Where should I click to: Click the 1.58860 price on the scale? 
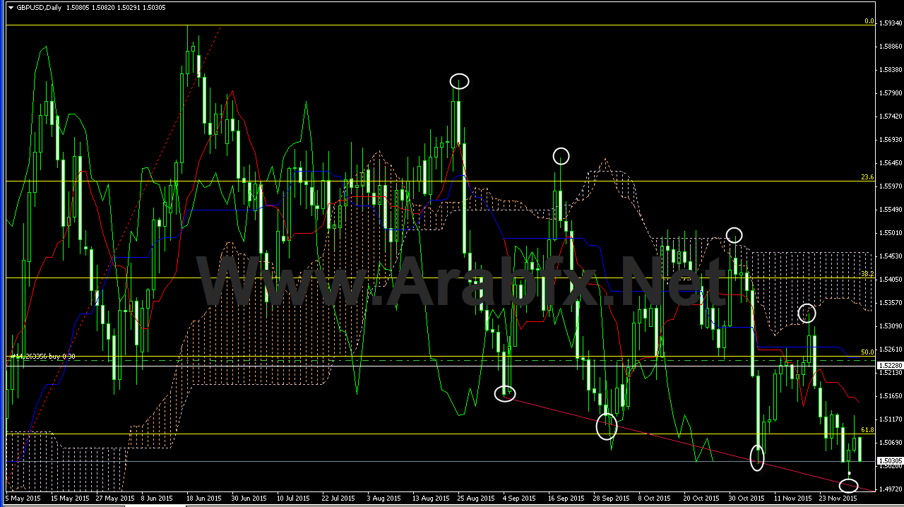pos(889,47)
